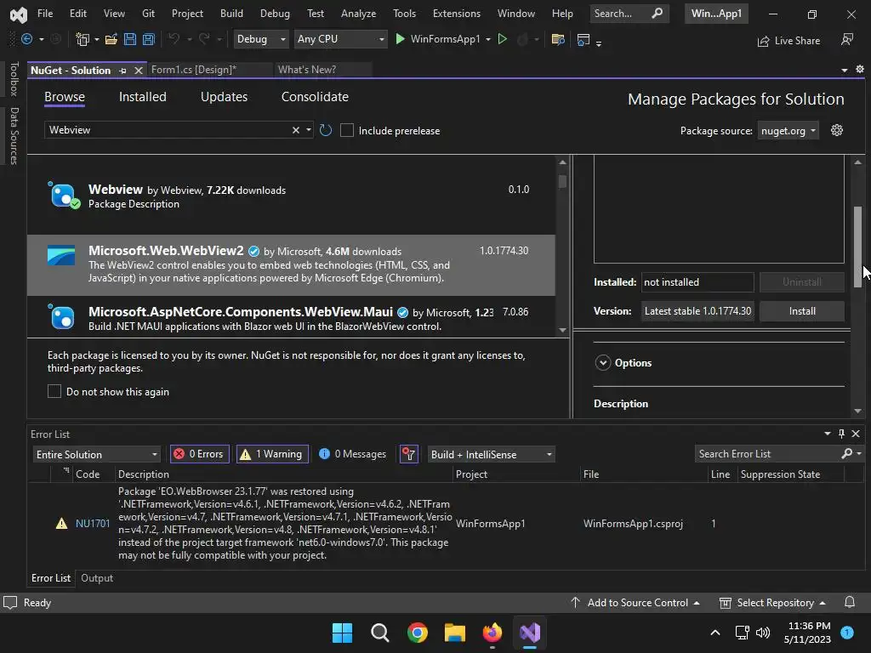The width and height of the screenshot is (871, 653).
Task: Refresh the NuGet package search results
Action: pos(326,130)
